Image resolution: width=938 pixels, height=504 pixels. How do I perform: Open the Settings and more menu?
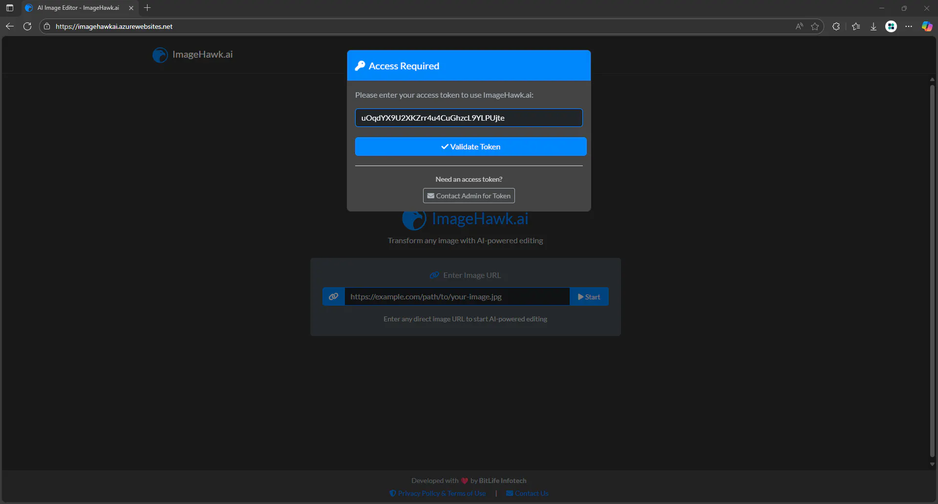click(909, 26)
